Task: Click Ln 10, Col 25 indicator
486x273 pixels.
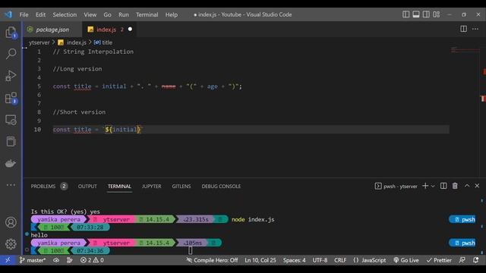Action: coord(260,260)
